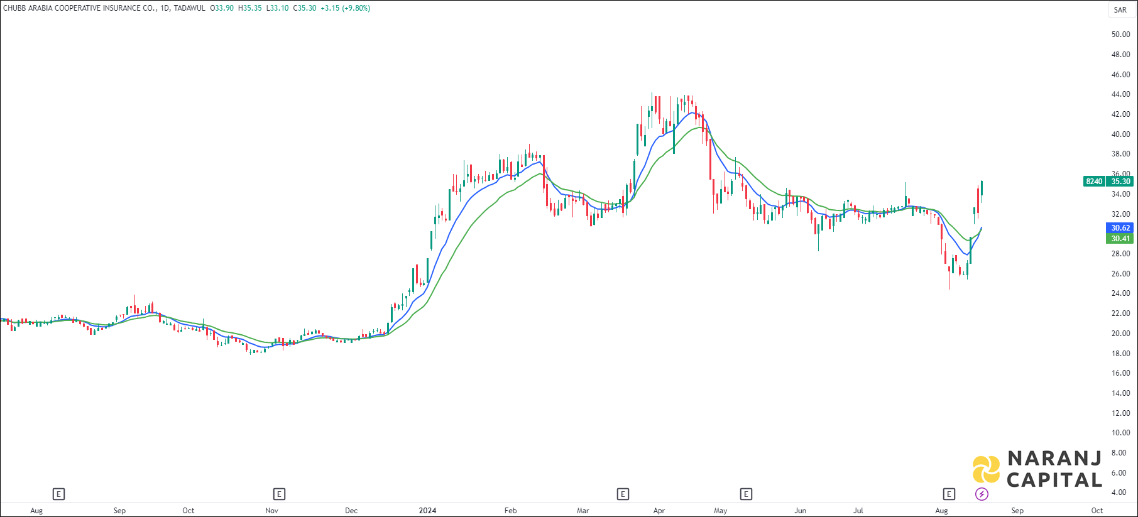Click the Apr label on time axis

pyautogui.click(x=659, y=511)
